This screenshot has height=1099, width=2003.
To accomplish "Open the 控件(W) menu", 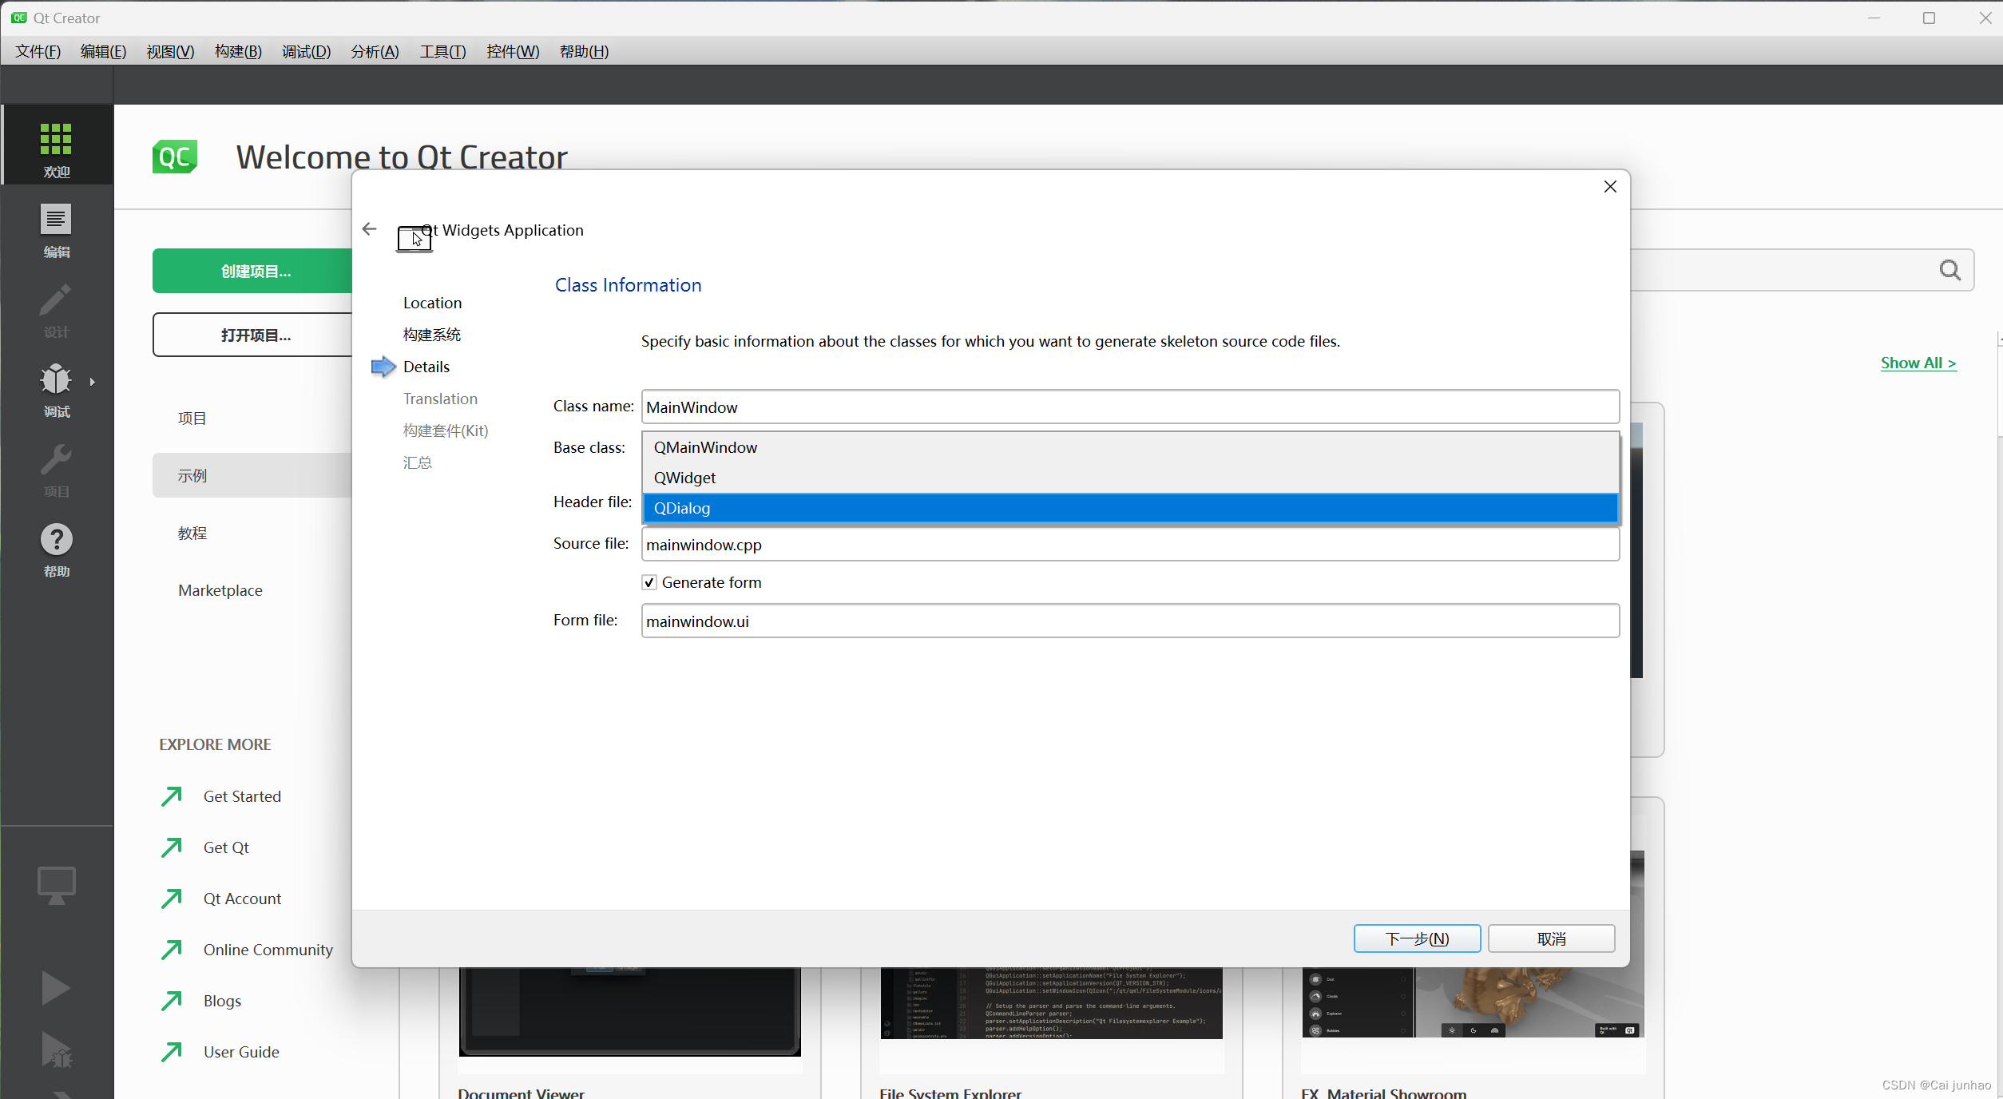I will pos(513,51).
